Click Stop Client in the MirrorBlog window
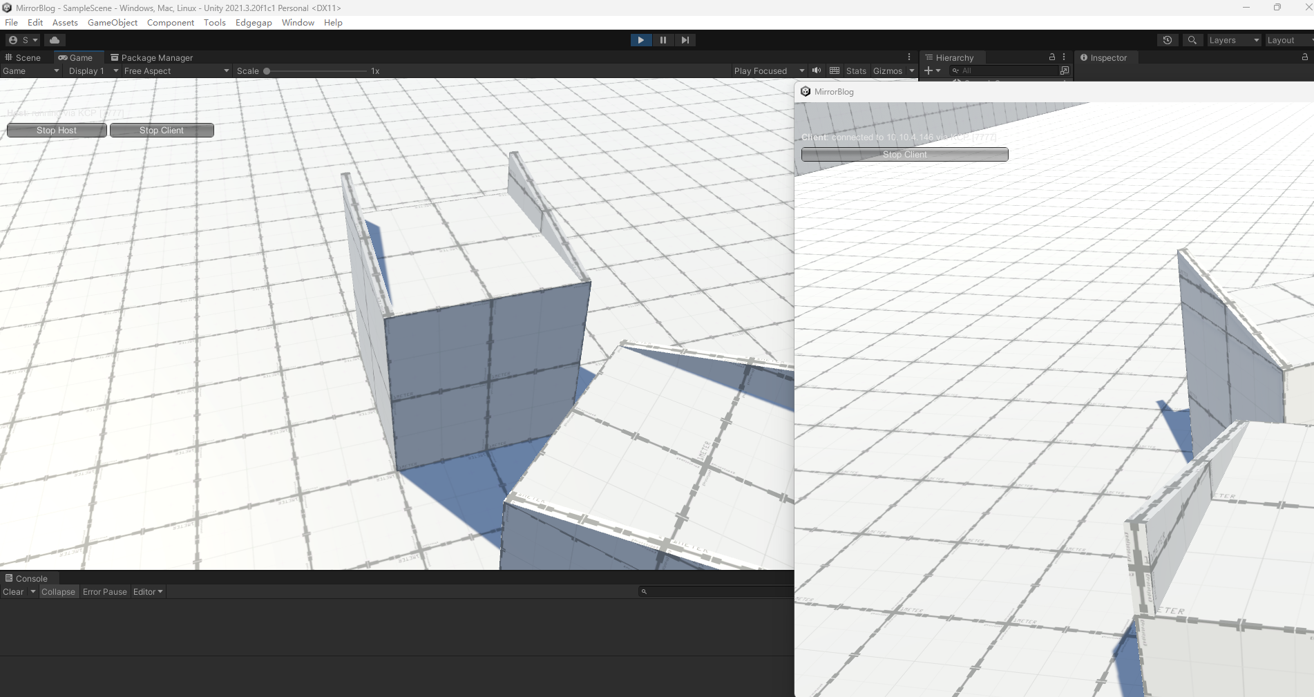 [x=905, y=154]
